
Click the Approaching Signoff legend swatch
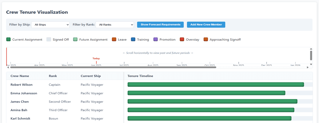click(x=206, y=40)
